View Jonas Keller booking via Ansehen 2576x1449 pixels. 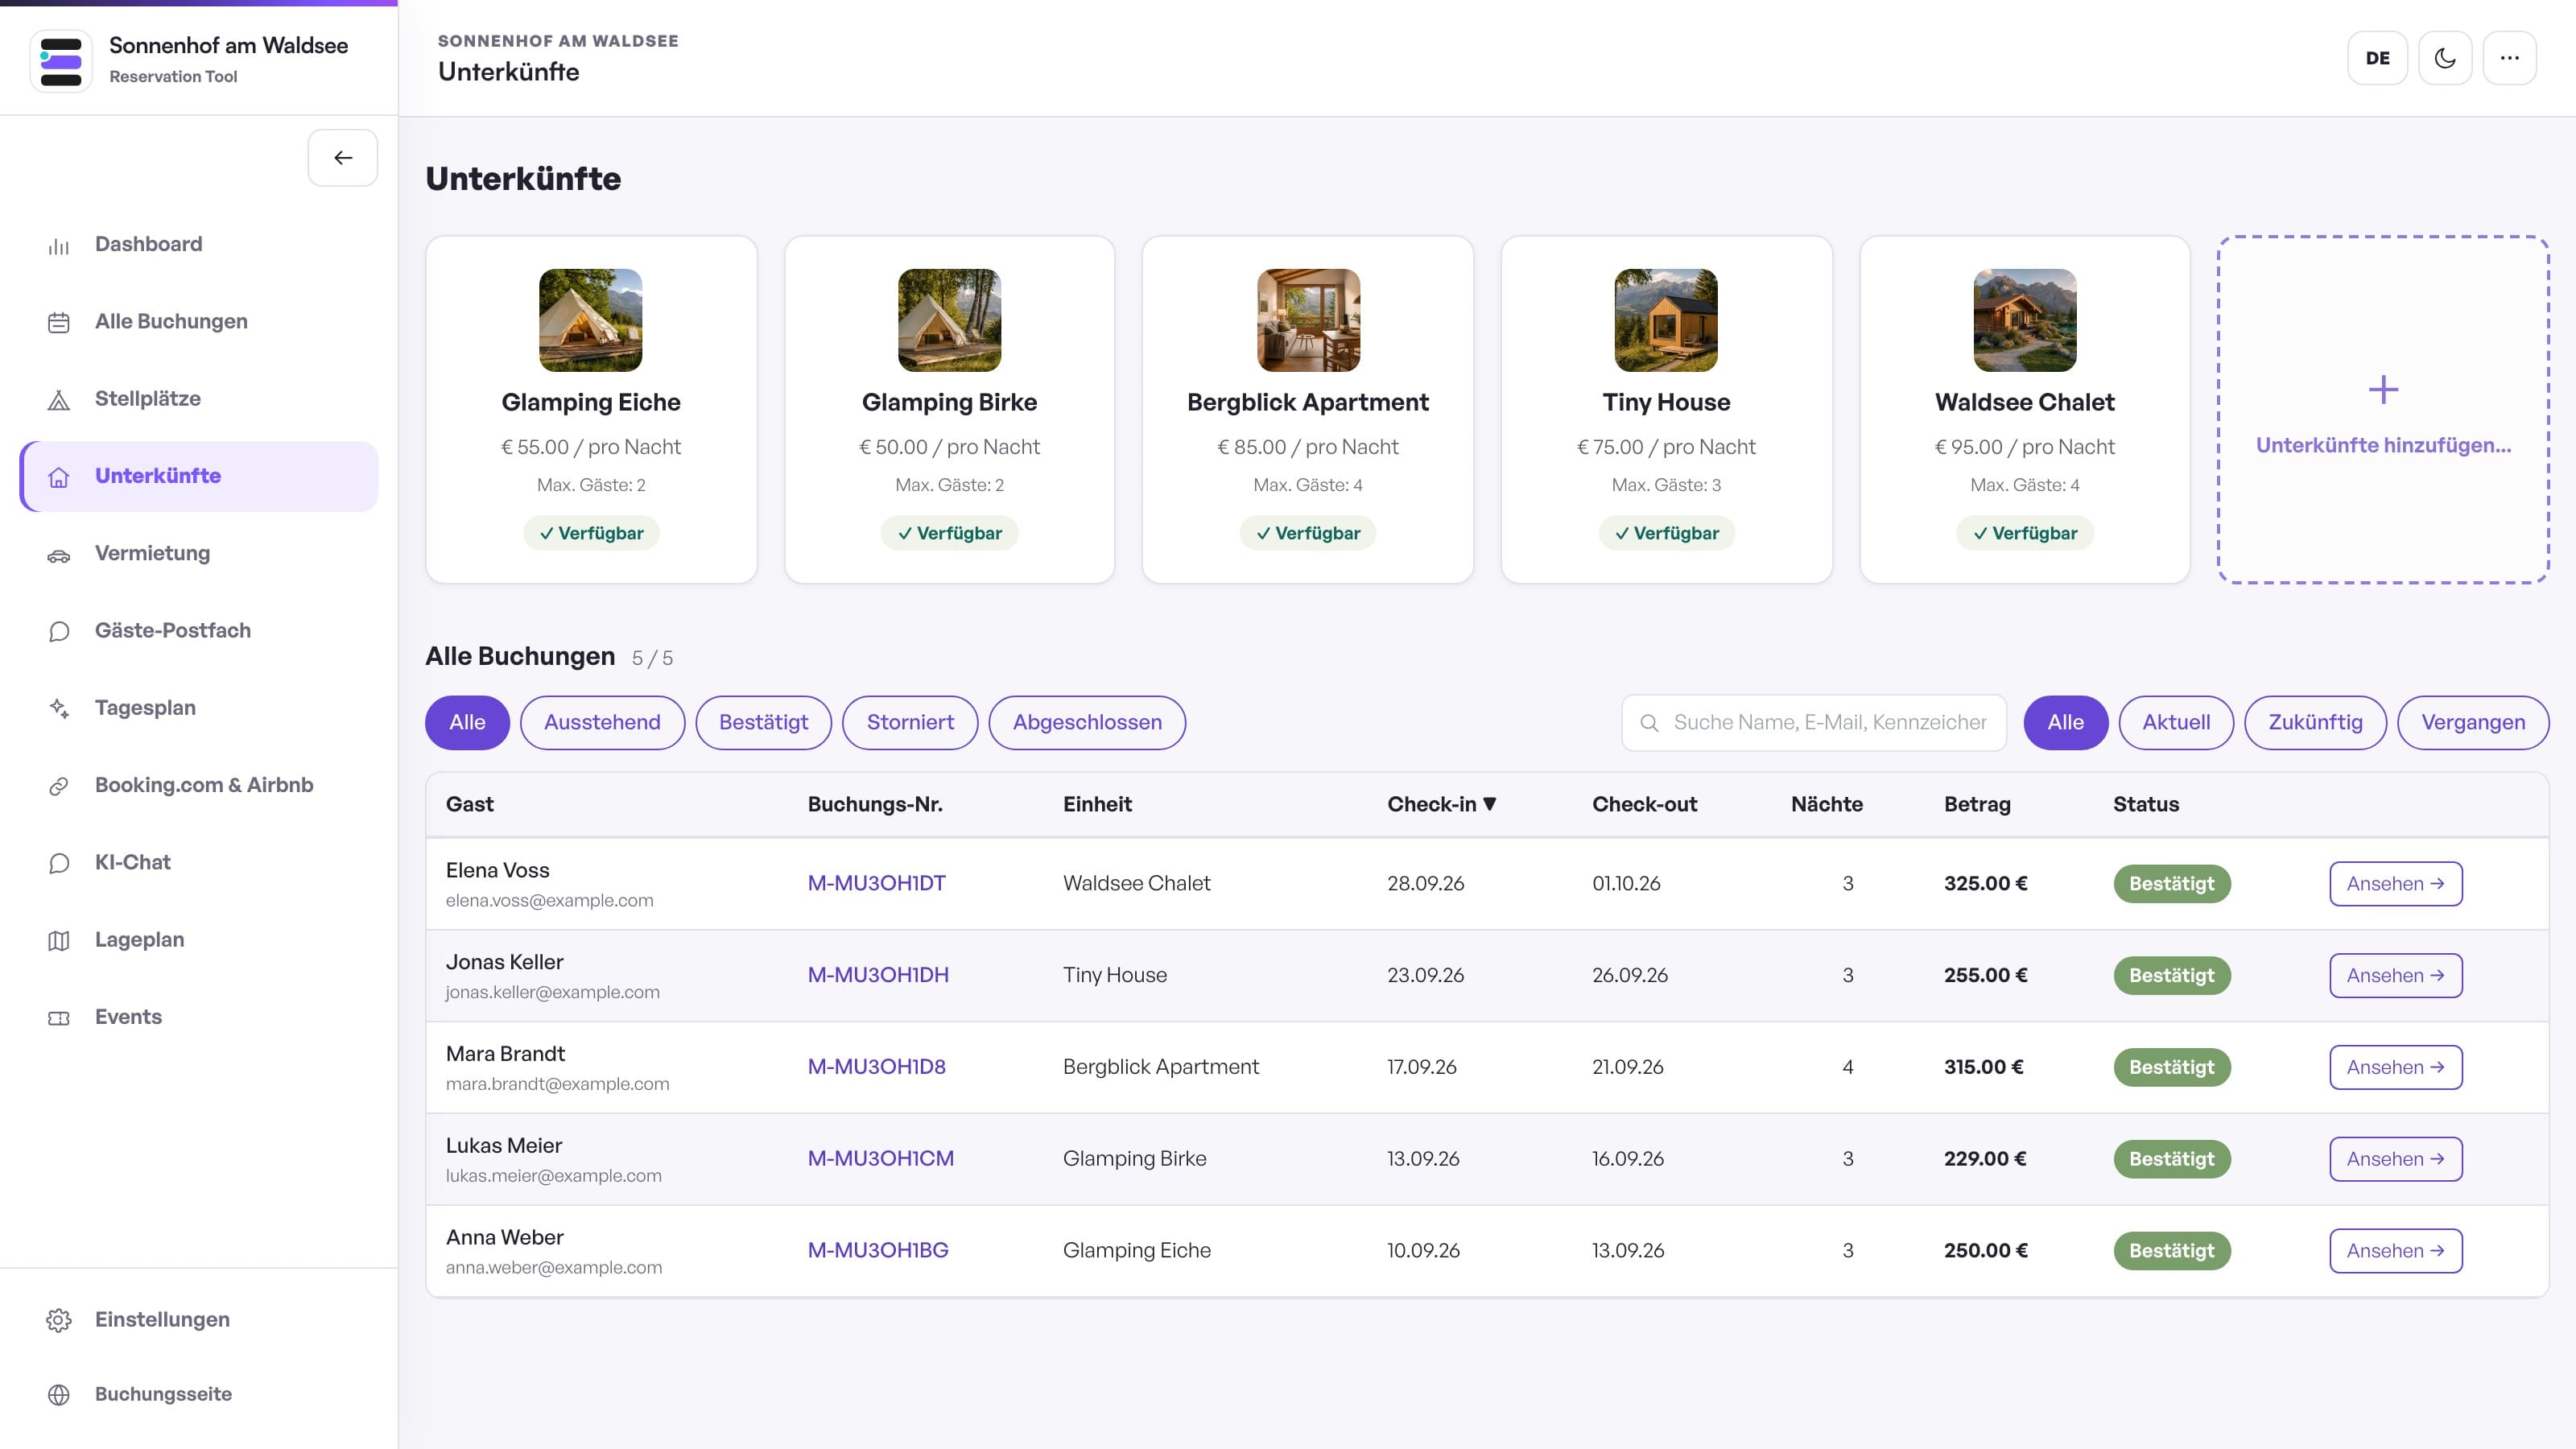(2395, 975)
